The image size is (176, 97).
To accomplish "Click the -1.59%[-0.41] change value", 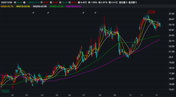I will [33, 3].
